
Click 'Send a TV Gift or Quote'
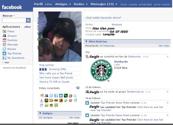(54, 82)
